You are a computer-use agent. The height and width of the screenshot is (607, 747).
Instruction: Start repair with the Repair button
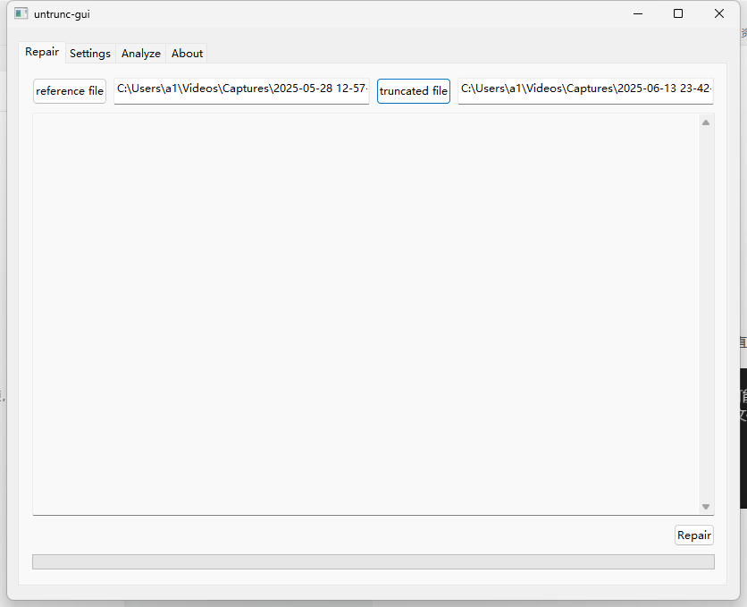click(x=694, y=535)
